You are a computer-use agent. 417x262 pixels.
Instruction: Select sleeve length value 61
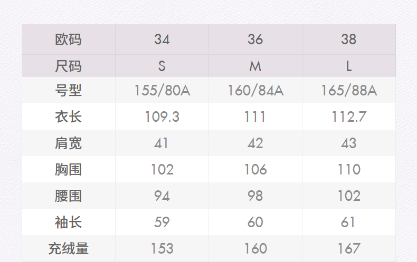pyautogui.click(x=348, y=222)
